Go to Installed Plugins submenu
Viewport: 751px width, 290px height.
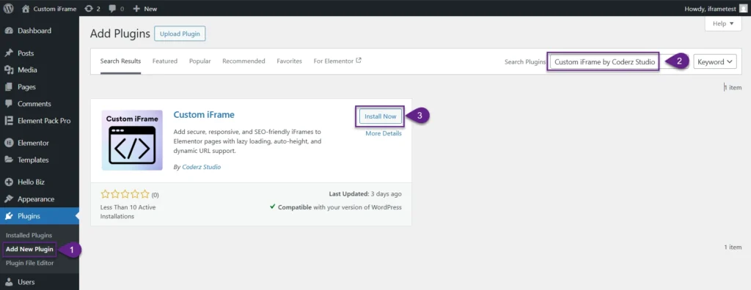pos(29,236)
